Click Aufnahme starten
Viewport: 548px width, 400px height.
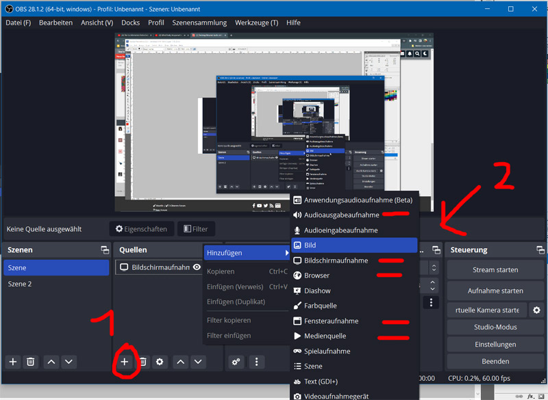click(495, 291)
